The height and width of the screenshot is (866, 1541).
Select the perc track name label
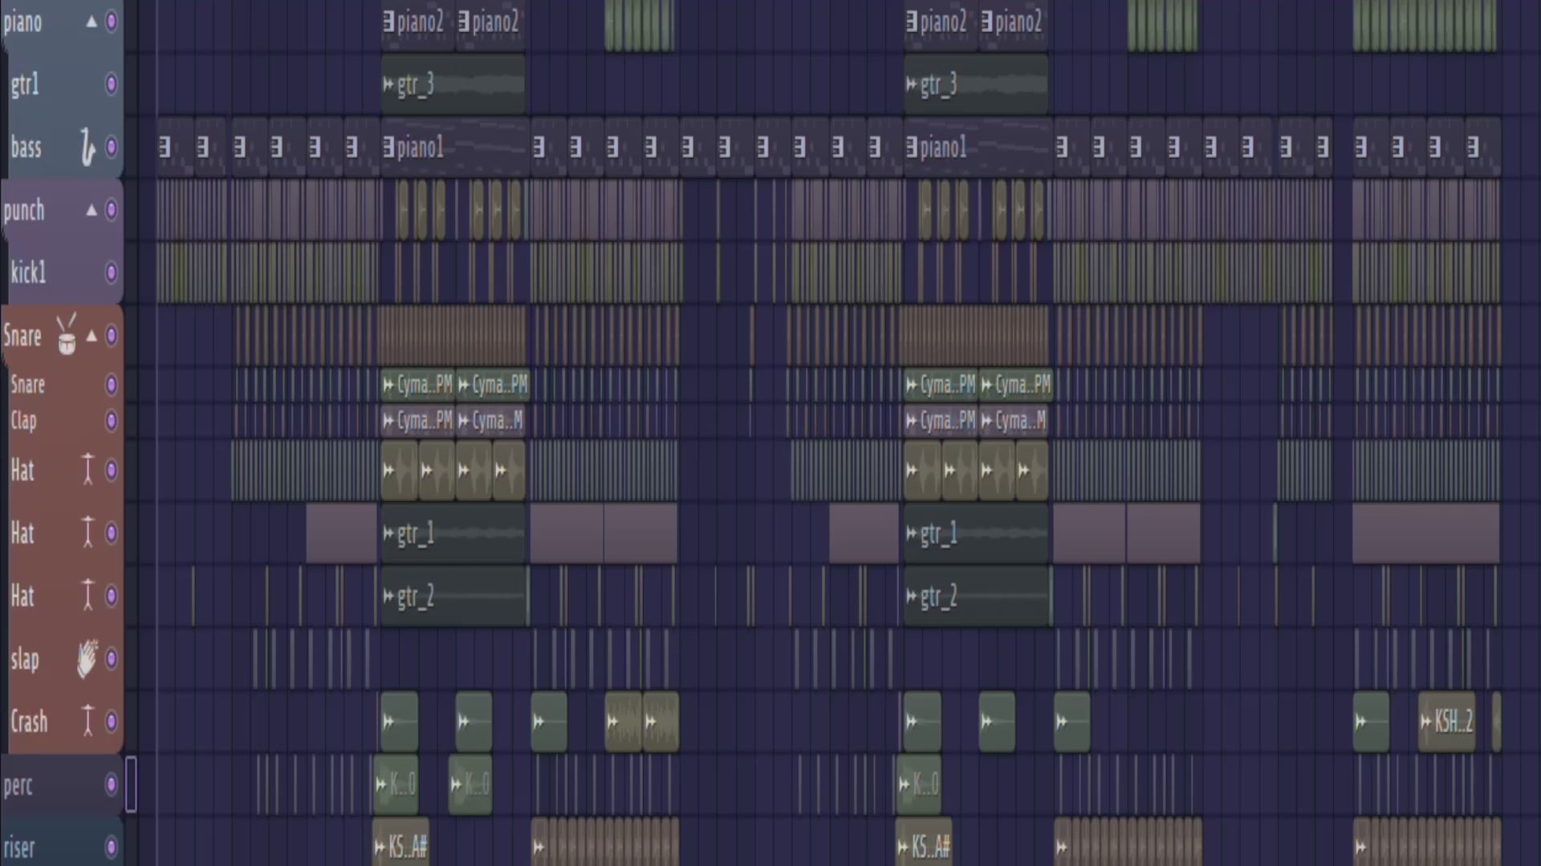pos(18,784)
